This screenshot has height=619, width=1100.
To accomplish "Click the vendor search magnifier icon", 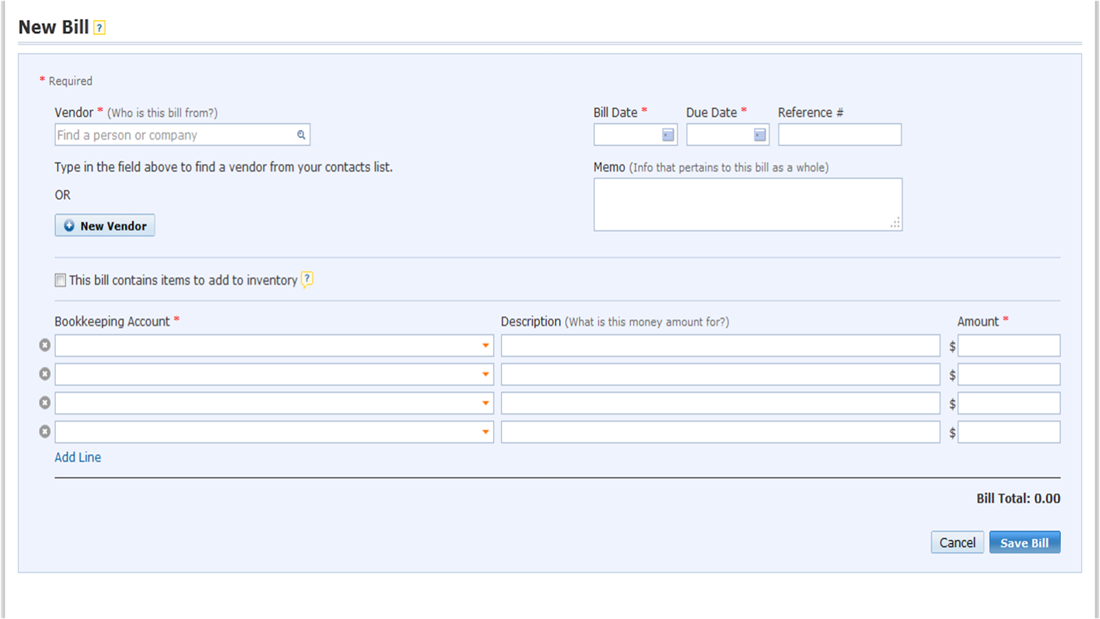I will pyautogui.click(x=301, y=135).
